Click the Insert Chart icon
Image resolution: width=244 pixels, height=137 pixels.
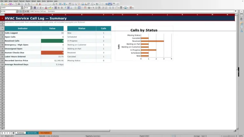coord(85,4)
